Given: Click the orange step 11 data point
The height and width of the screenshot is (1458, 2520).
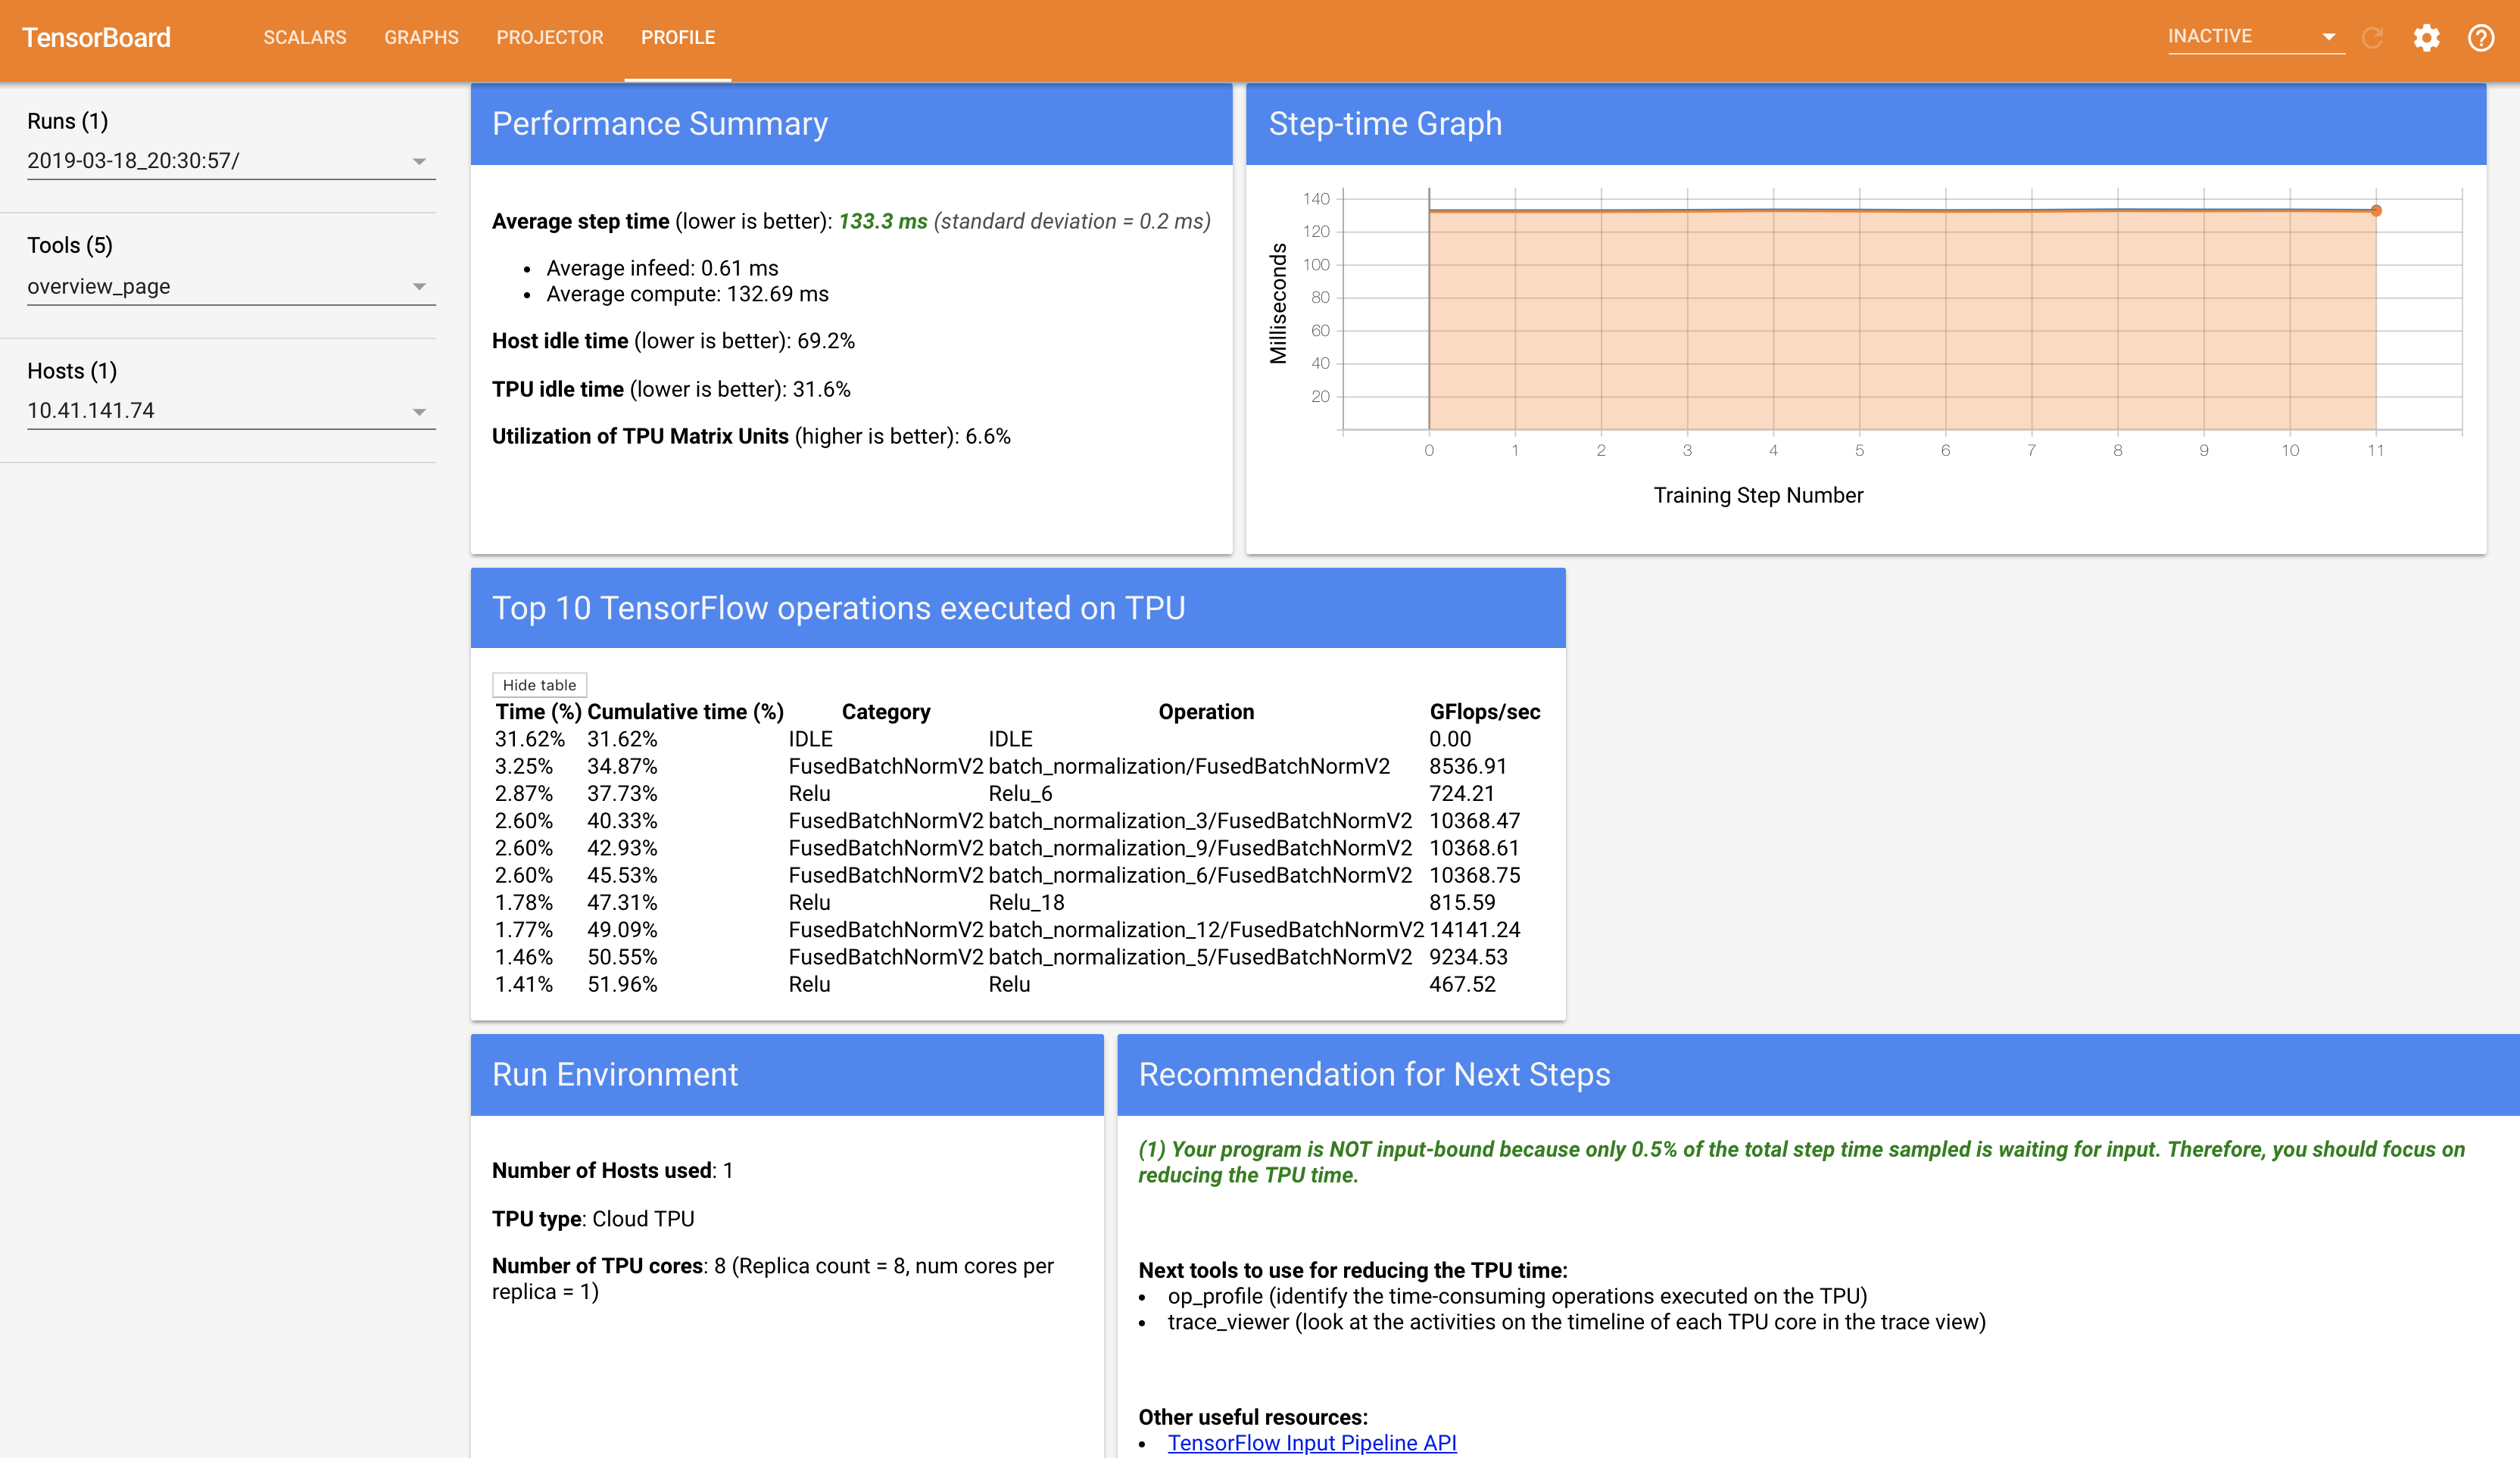Looking at the screenshot, I should 2376,211.
